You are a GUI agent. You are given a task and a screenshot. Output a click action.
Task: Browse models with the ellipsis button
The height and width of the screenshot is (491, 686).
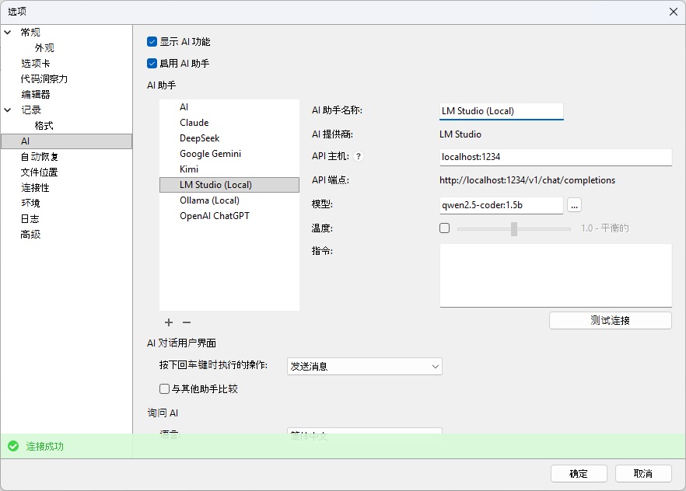tap(574, 205)
